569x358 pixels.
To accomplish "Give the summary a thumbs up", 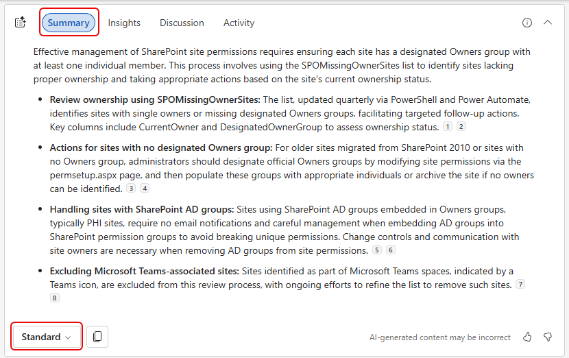I will [527, 337].
